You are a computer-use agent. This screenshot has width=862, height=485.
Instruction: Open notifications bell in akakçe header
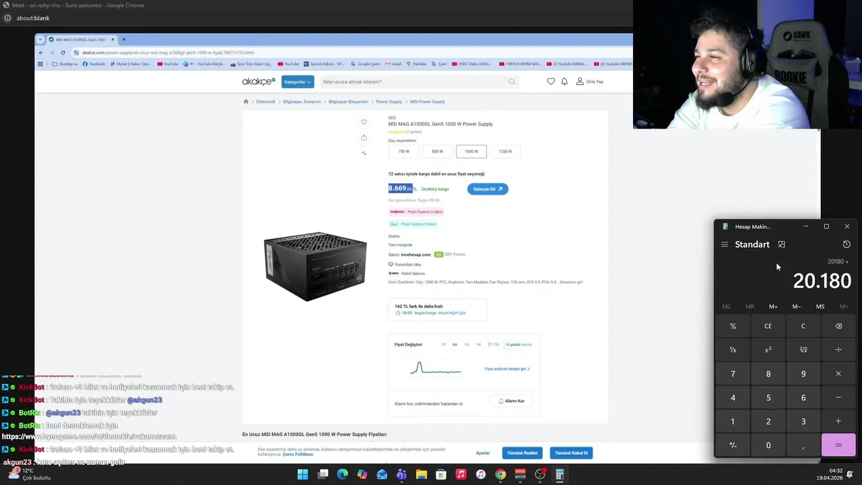click(x=564, y=82)
